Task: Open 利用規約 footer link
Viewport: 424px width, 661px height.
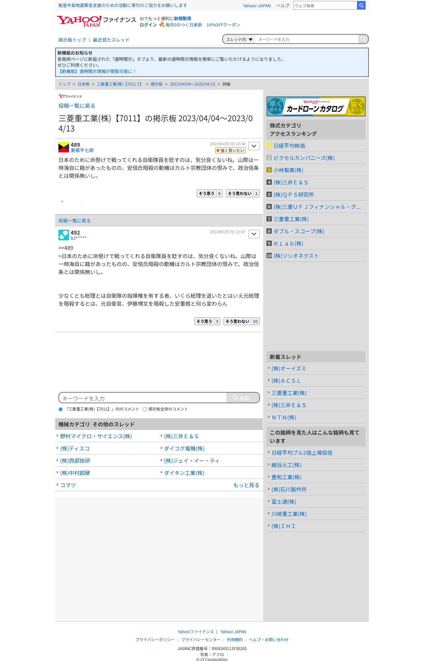Action: click(x=234, y=640)
